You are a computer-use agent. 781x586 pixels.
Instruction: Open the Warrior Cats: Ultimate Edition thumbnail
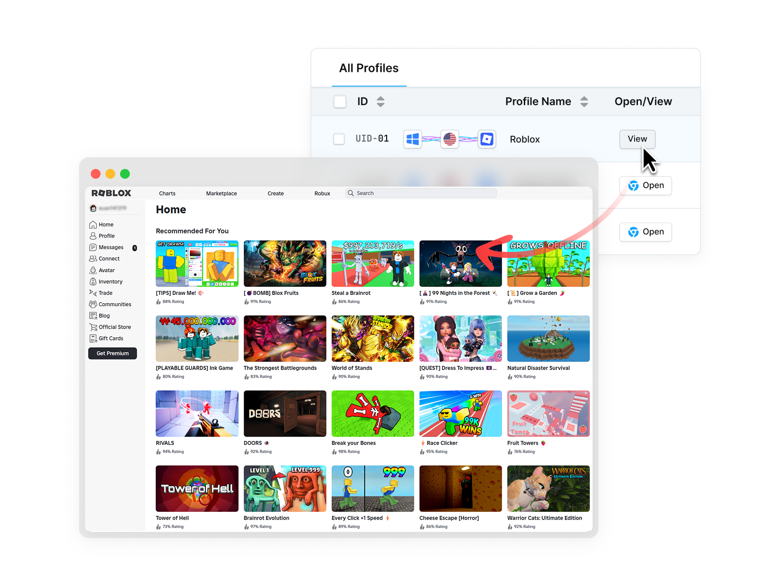(x=549, y=489)
